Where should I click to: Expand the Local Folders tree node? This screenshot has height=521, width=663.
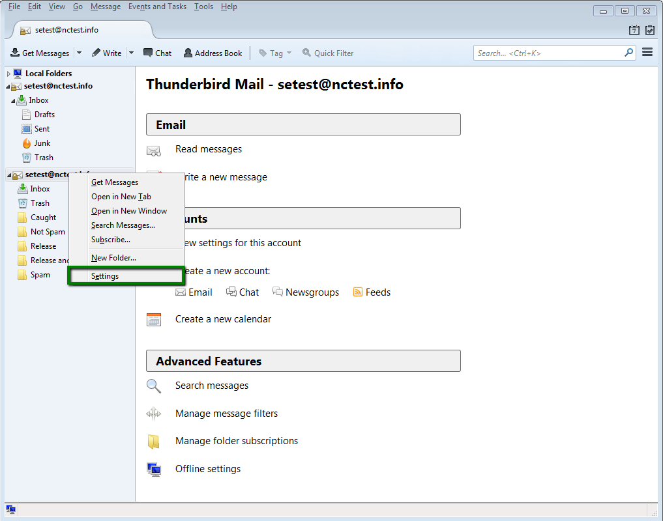tap(8, 74)
